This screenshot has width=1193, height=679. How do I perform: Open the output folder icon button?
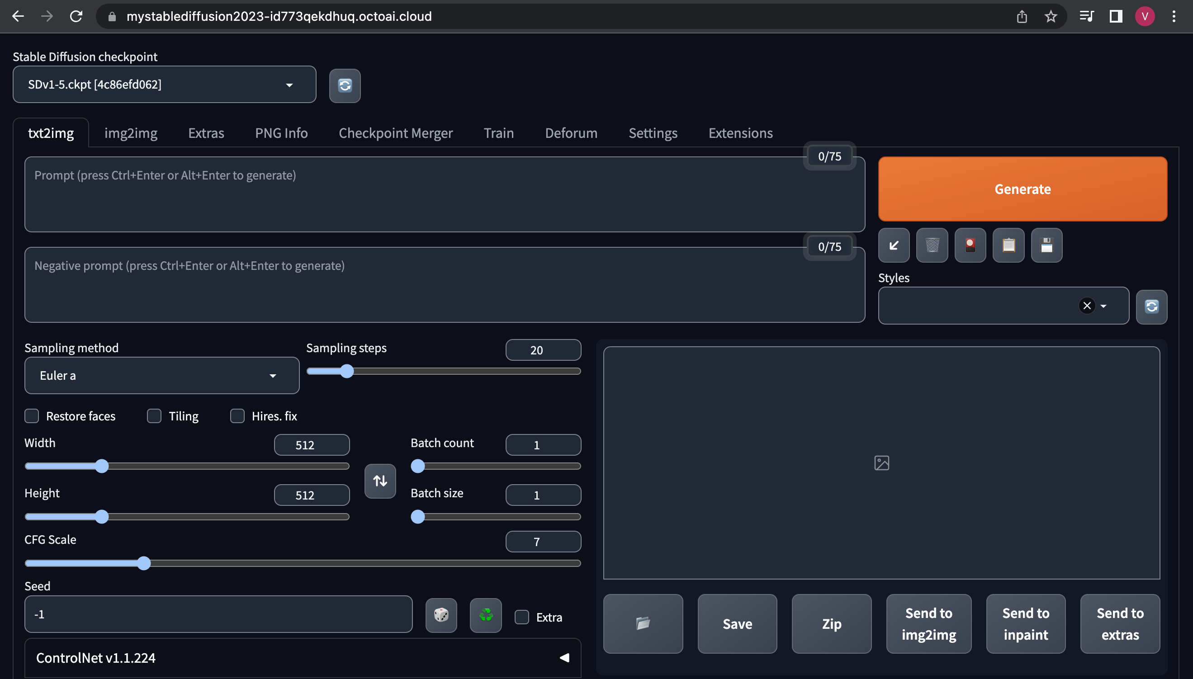pyautogui.click(x=643, y=623)
